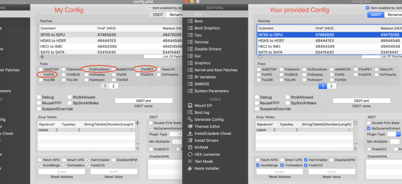The height and width of the screenshot is (184, 402).
Task: Open Boot.log viewer from the Tools list
Action: coord(201,113)
